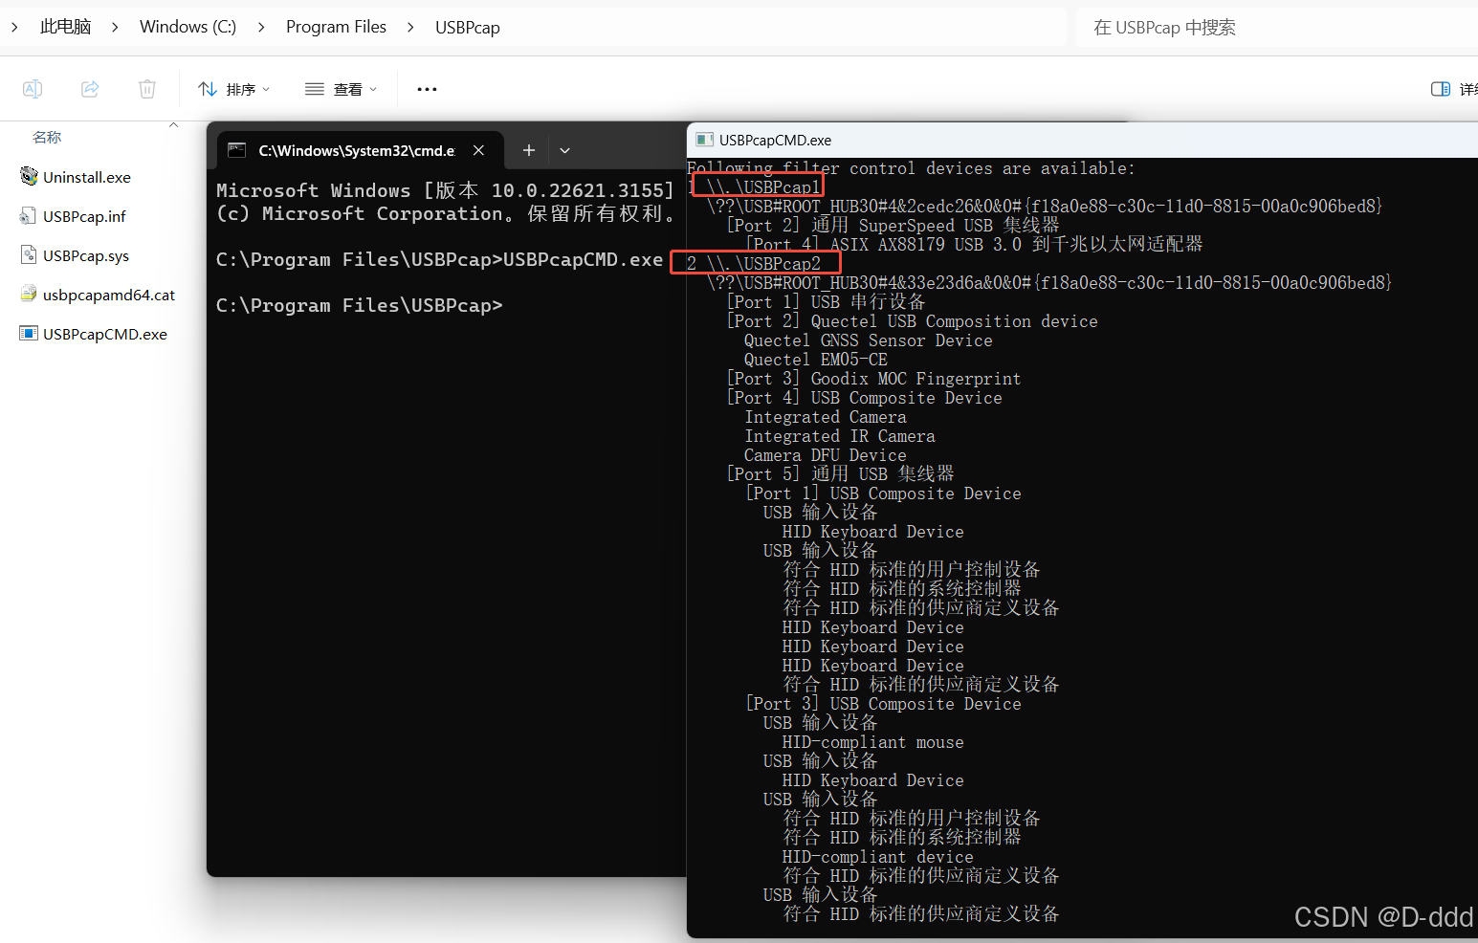Select USBPcapCMD.exe in the file list
Viewport: 1478px width, 943px height.
tap(105, 333)
